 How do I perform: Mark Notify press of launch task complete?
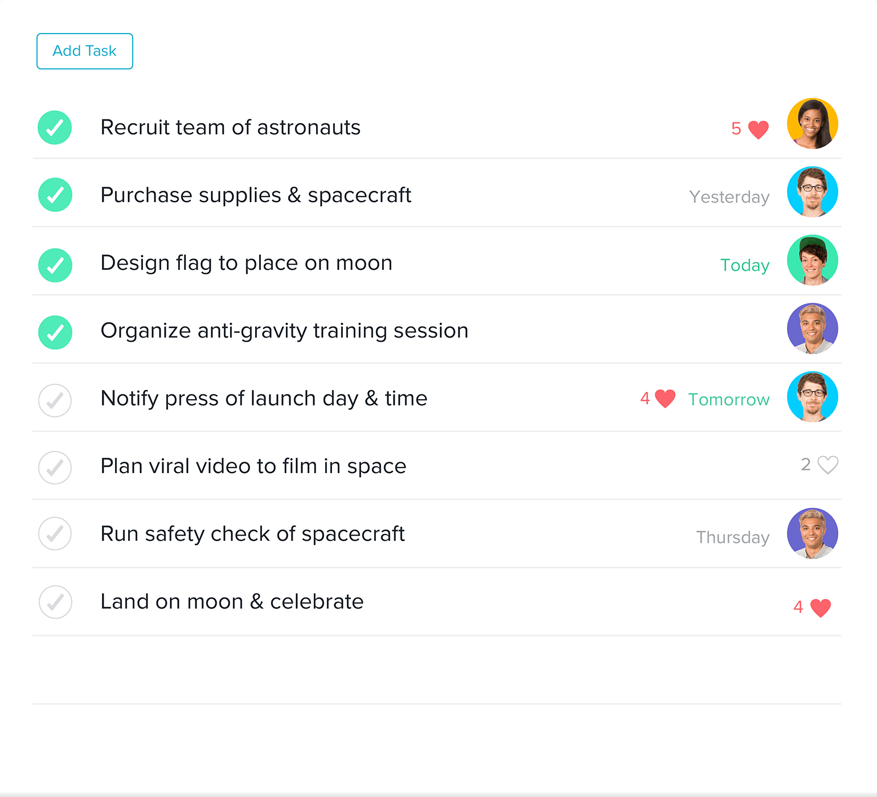tap(55, 400)
